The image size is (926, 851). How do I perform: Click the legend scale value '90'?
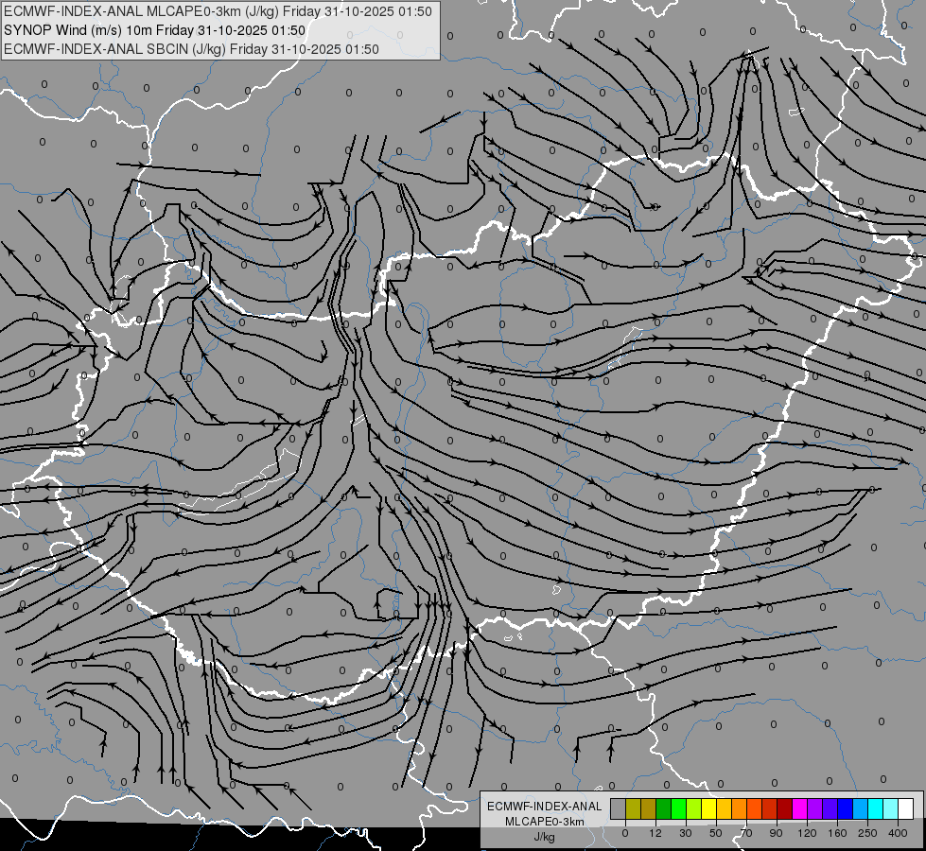click(x=776, y=833)
